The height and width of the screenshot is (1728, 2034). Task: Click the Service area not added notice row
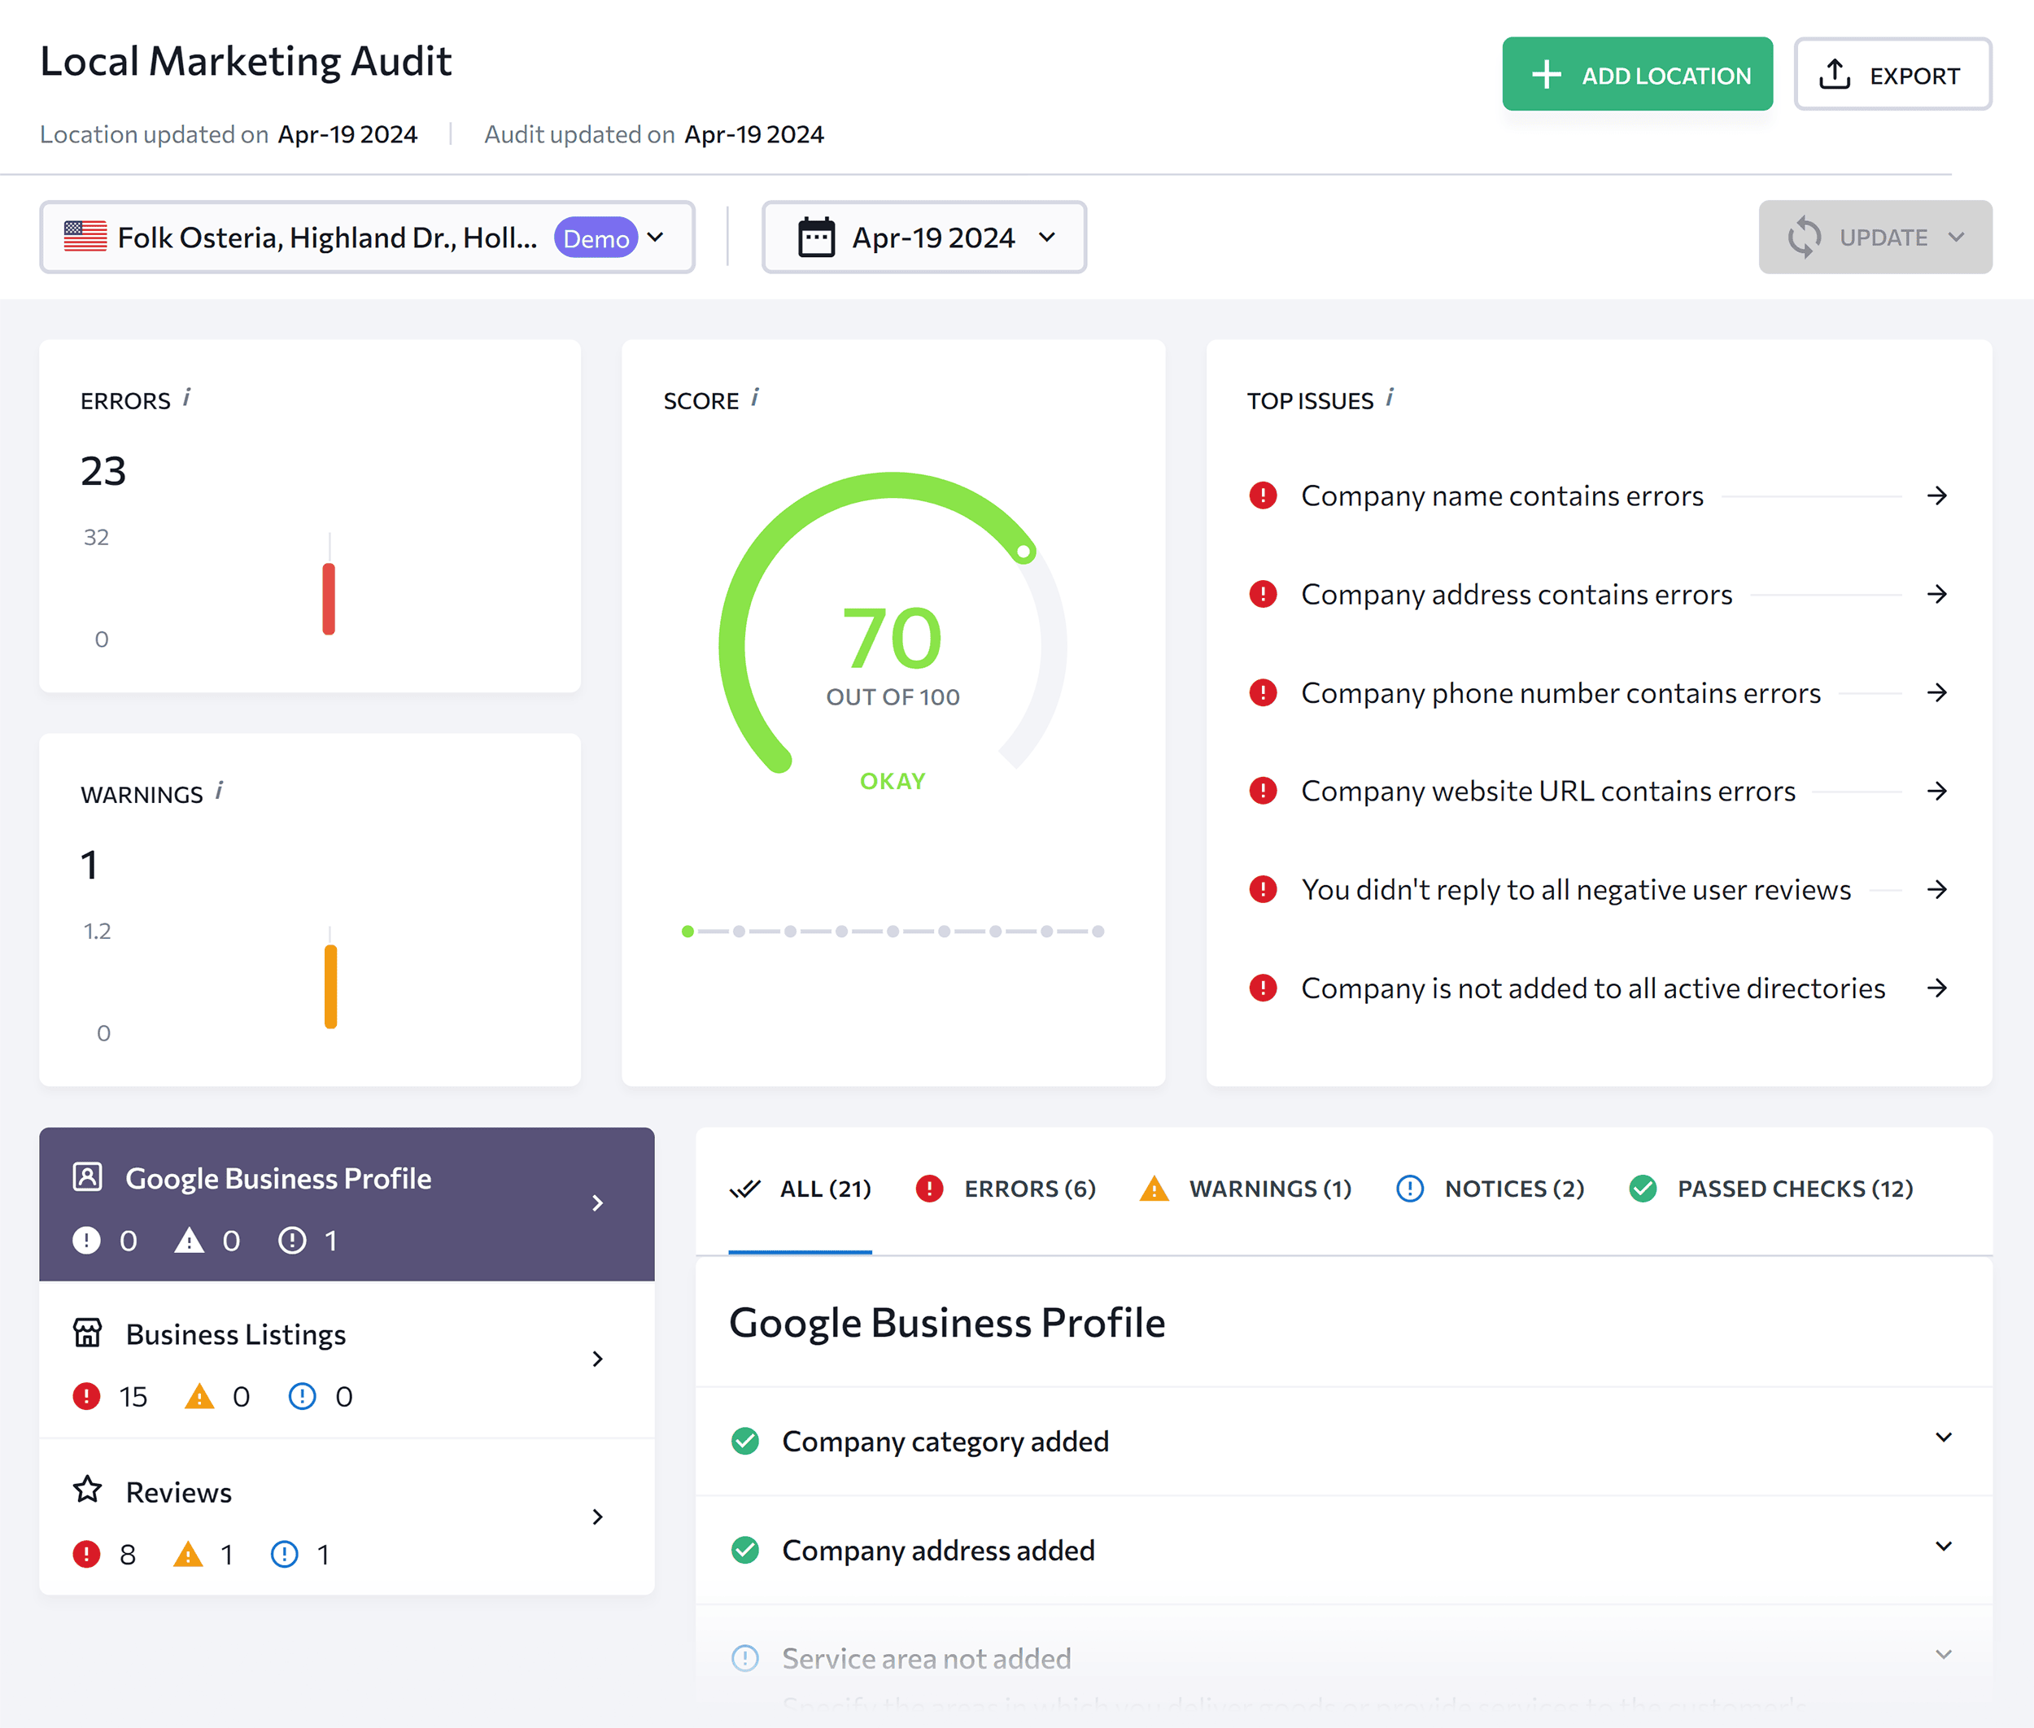click(x=926, y=1657)
